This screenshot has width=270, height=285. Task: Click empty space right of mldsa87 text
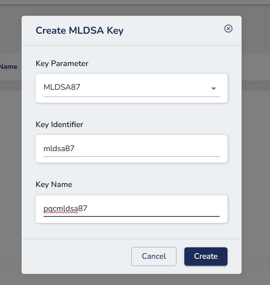[x=151, y=149]
